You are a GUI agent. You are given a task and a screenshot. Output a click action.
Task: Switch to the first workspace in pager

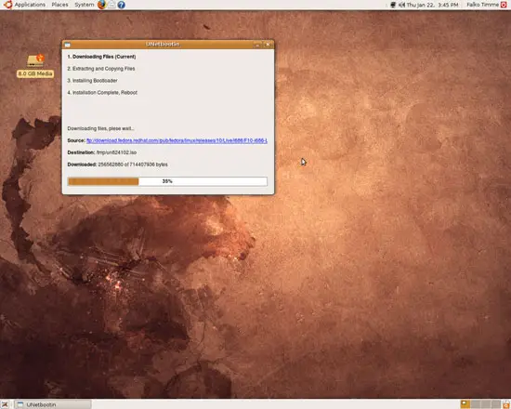(465, 404)
